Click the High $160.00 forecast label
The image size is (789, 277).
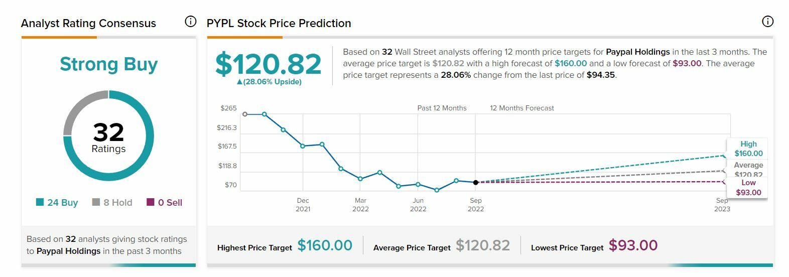tap(748, 149)
